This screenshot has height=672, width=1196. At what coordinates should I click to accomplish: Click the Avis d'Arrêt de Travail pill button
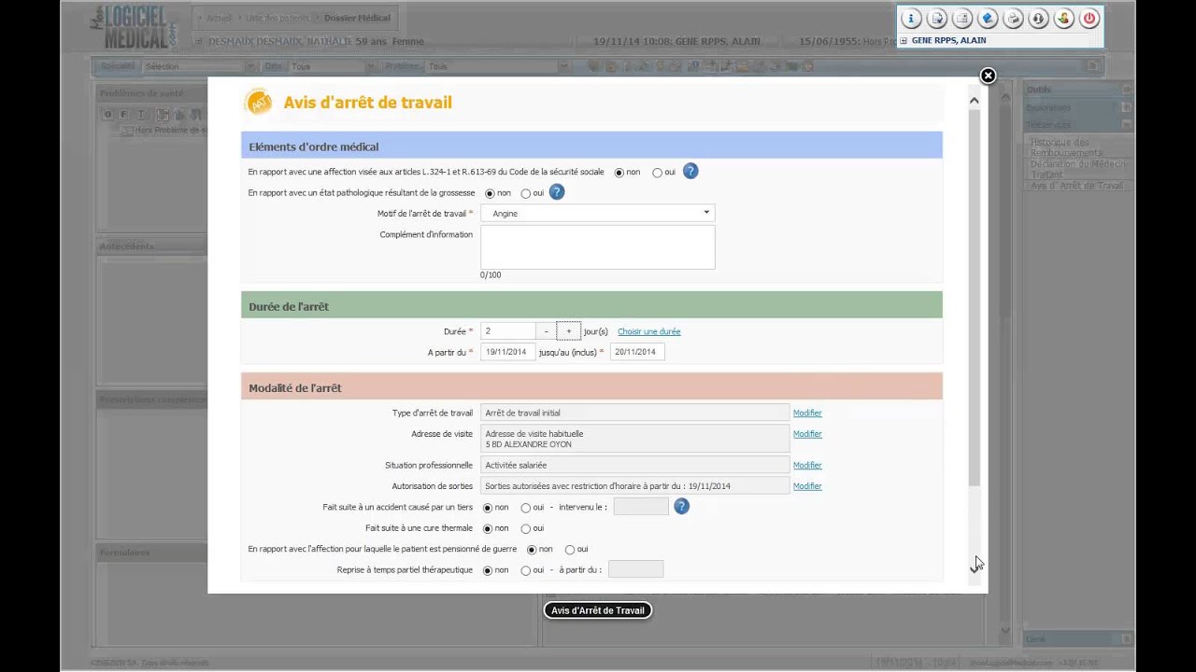(x=598, y=610)
